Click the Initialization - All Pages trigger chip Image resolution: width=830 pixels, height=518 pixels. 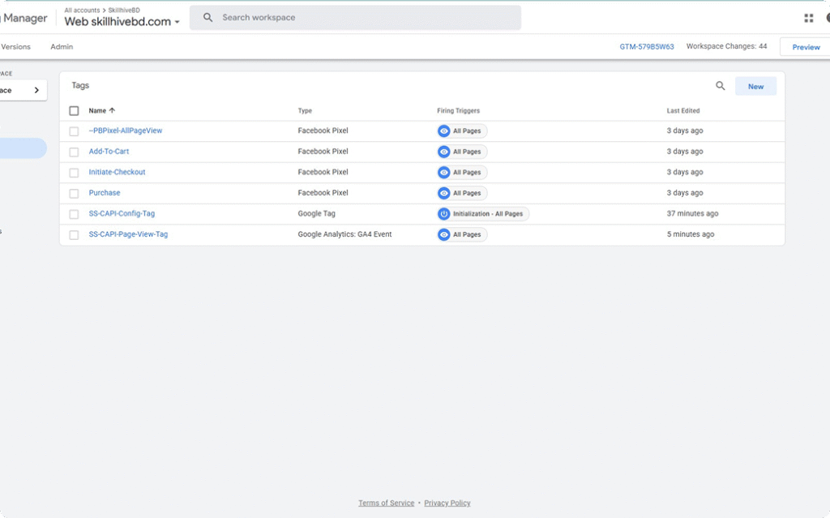coord(483,214)
